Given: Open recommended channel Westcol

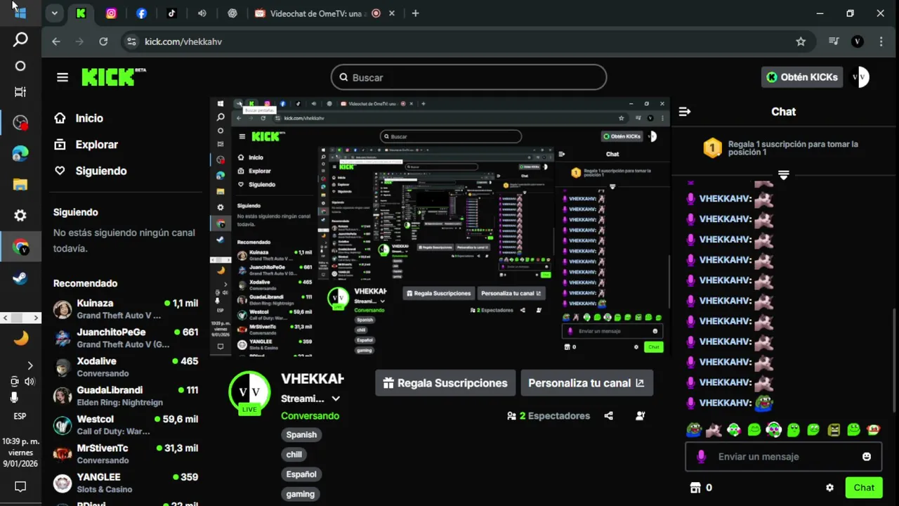Looking at the screenshot, I should (126, 425).
